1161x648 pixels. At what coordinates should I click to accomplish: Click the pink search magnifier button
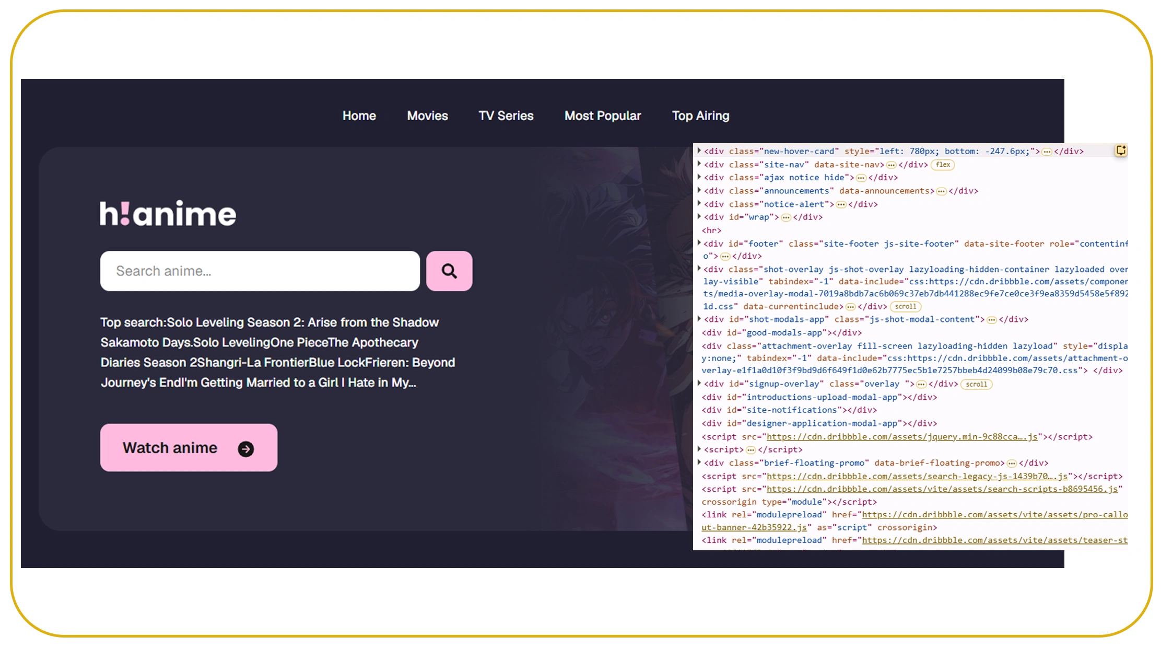(449, 271)
